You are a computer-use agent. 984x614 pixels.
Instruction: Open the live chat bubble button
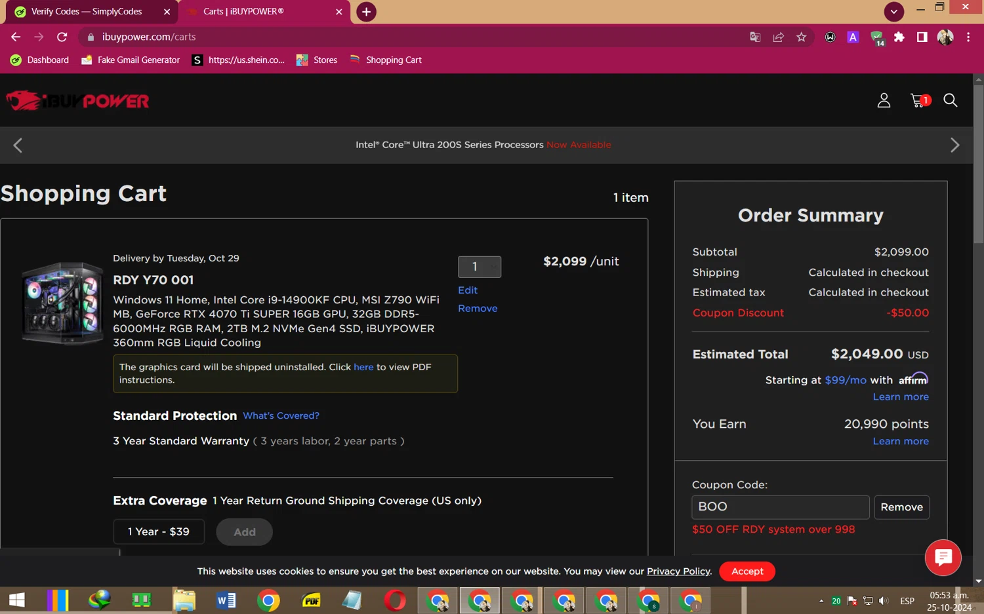pos(943,558)
